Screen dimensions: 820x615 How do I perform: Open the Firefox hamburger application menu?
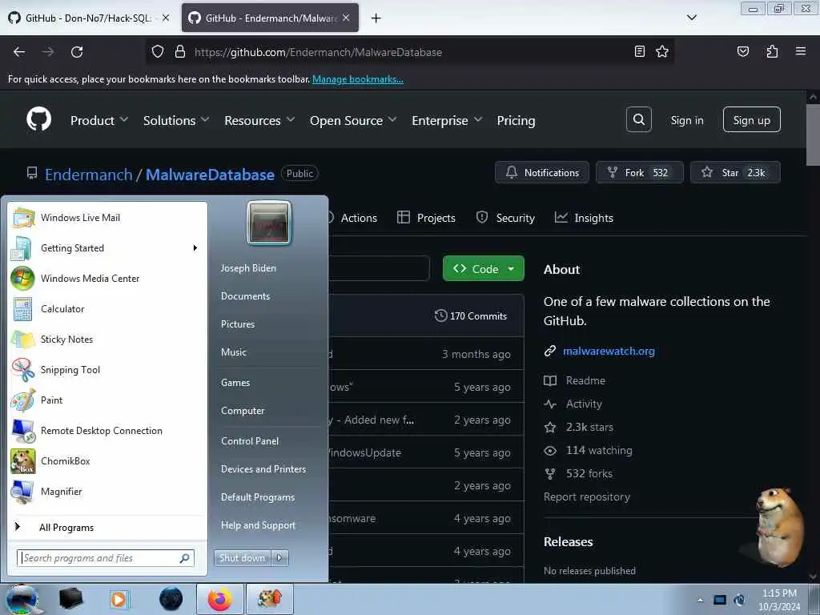point(800,51)
